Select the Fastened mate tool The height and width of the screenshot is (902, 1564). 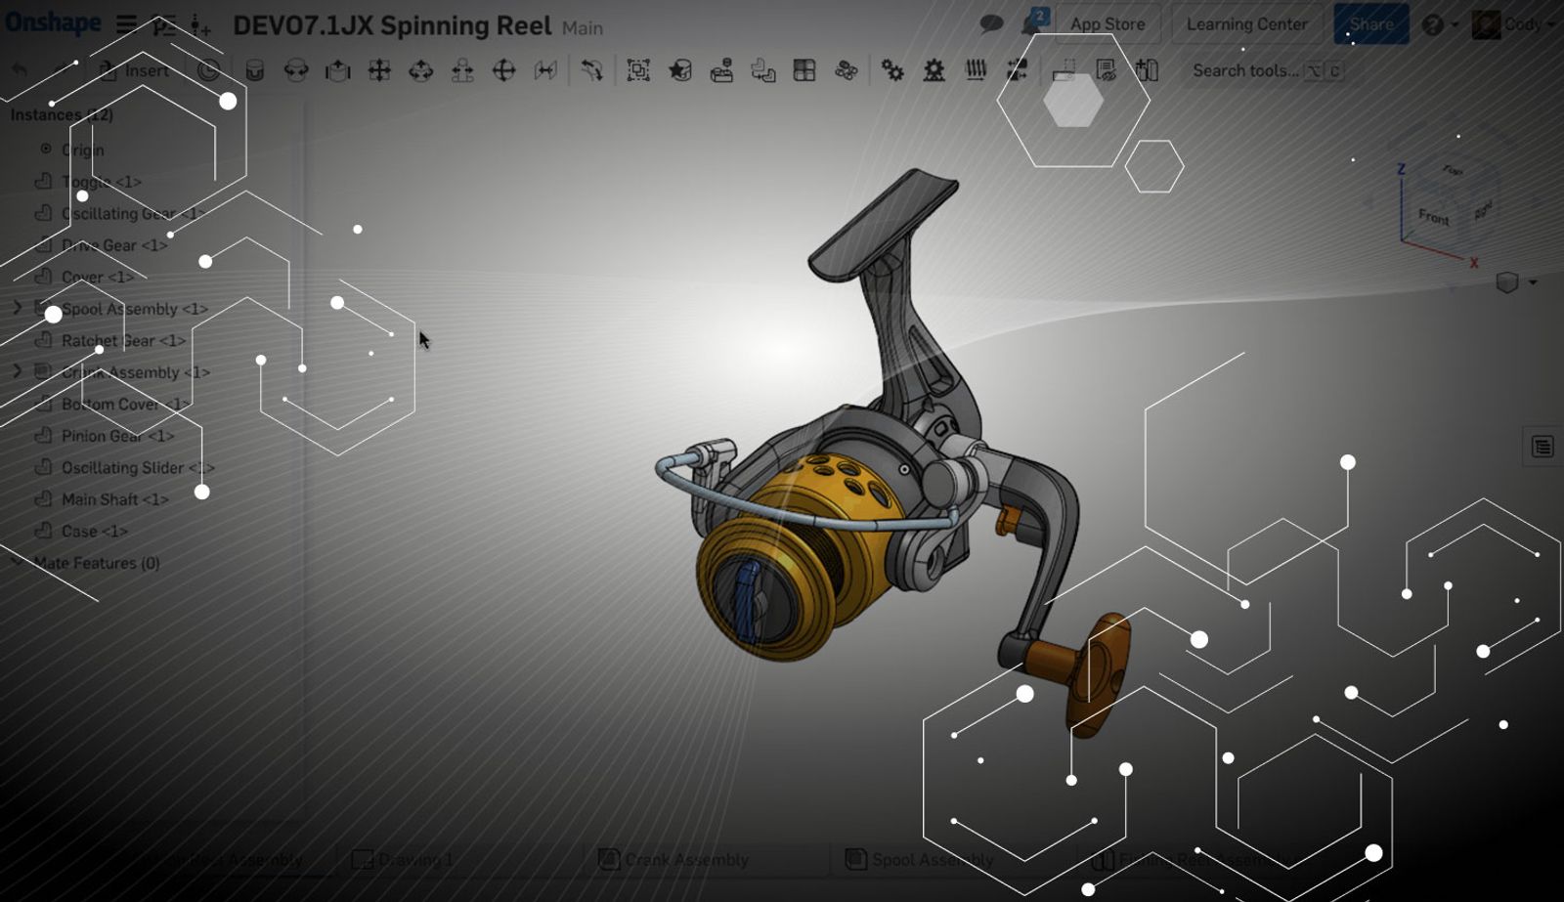coord(255,70)
